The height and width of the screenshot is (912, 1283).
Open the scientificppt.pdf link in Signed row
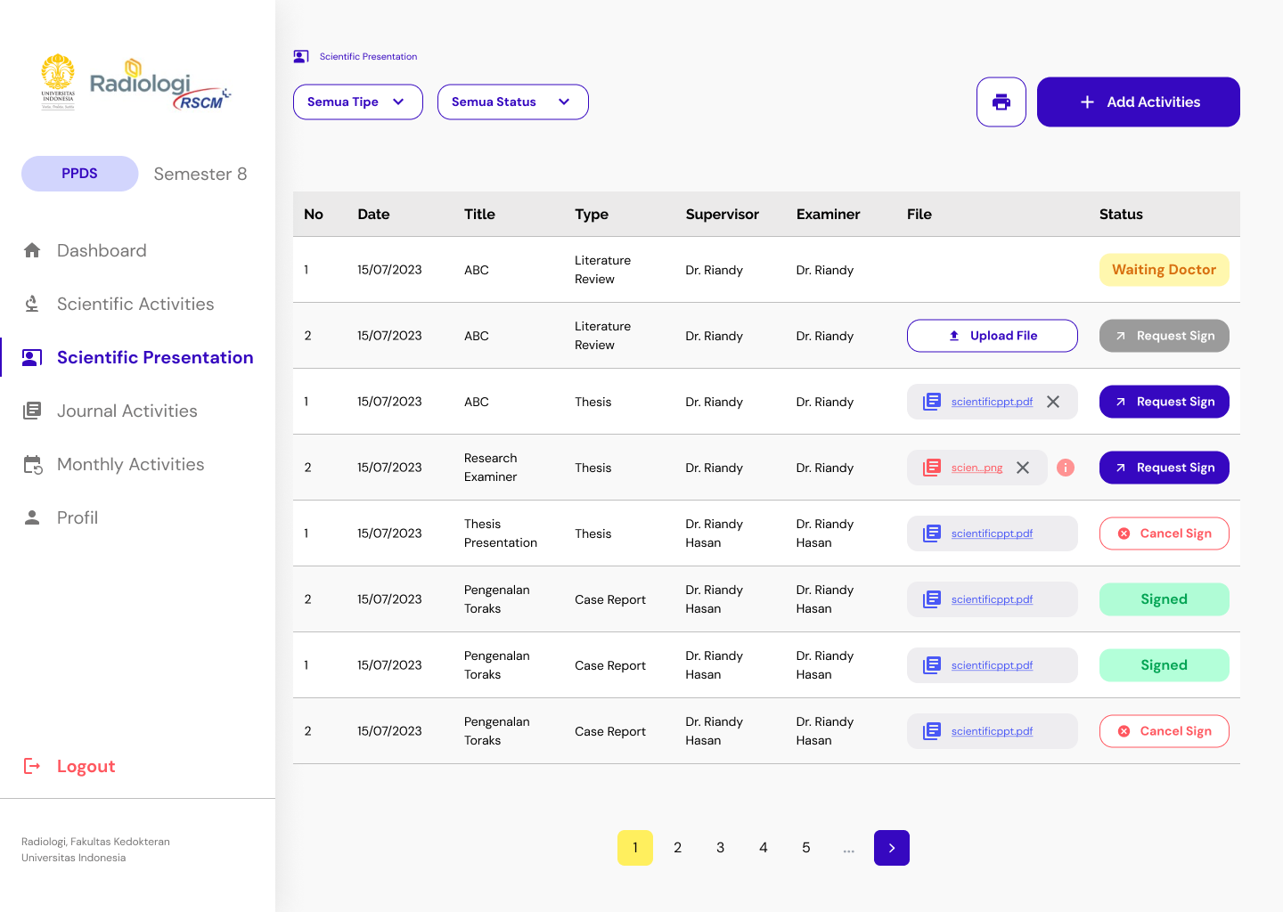pos(993,598)
